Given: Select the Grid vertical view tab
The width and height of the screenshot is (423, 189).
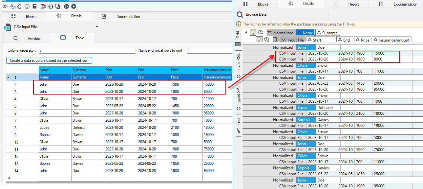Looking at the screenshot, I should [x=238, y=38].
